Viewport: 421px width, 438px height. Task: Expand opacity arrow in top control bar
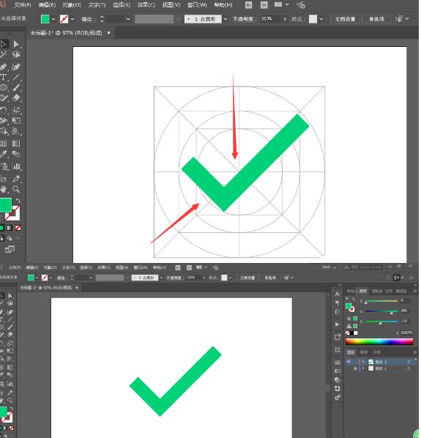[285, 19]
